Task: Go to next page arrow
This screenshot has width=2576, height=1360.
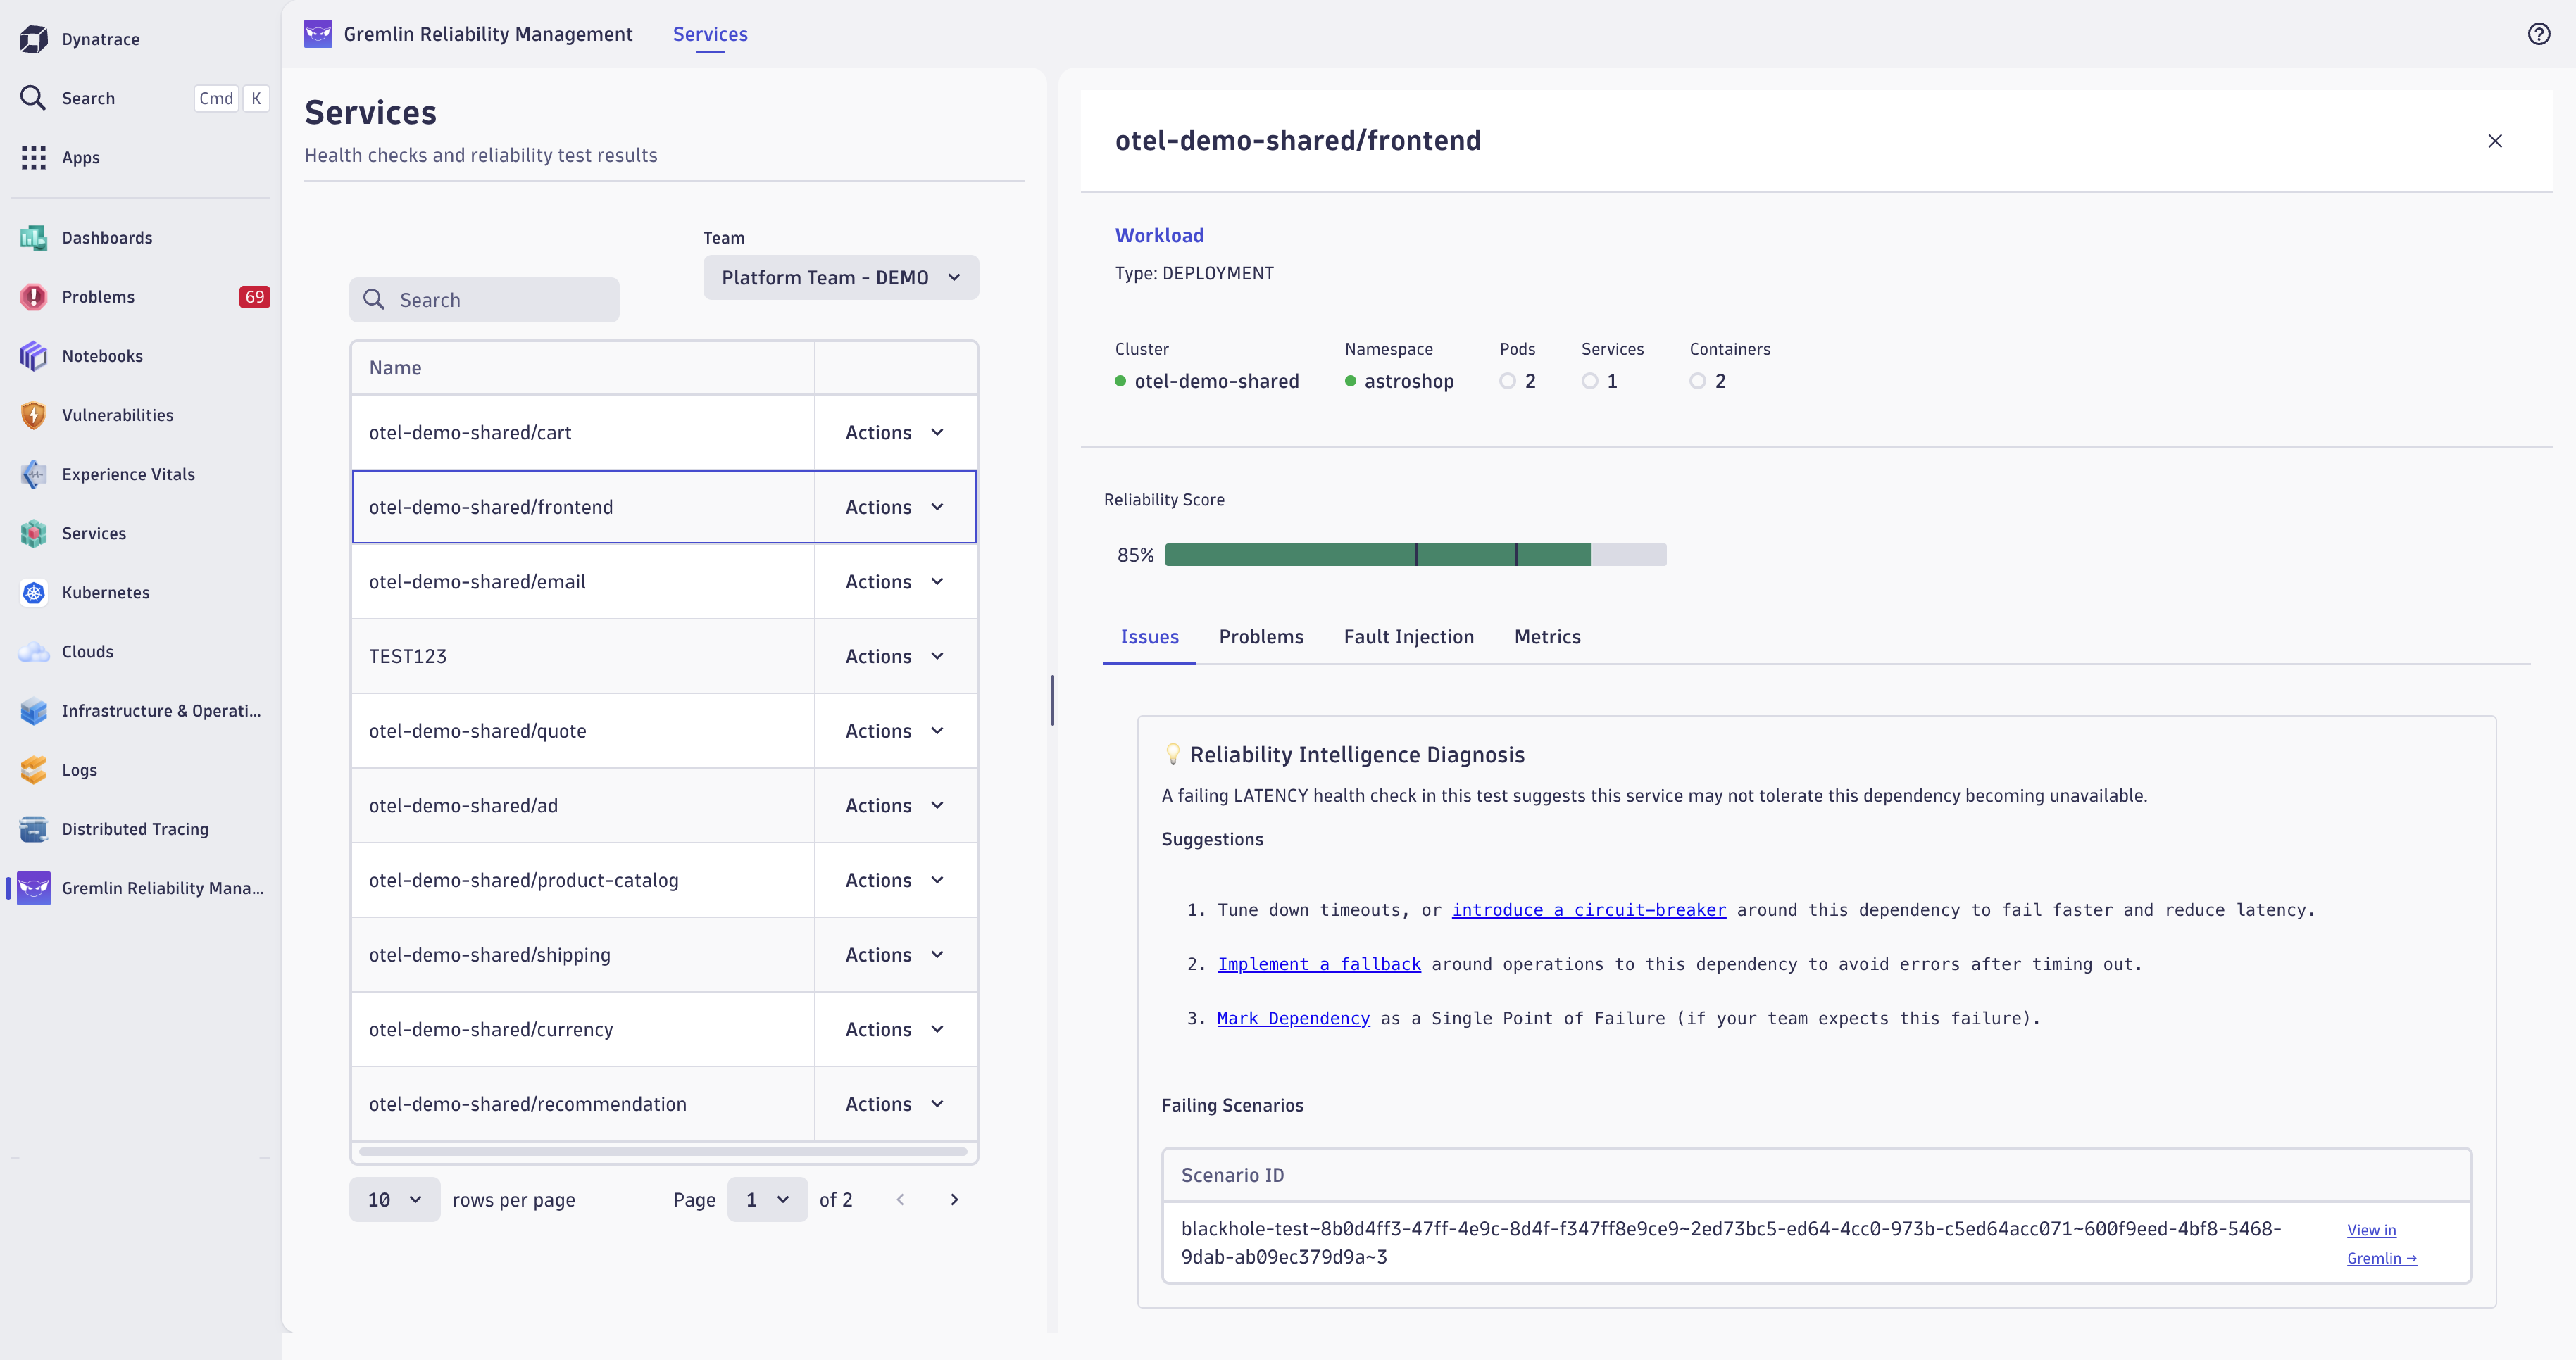Action: click(954, 1199)
